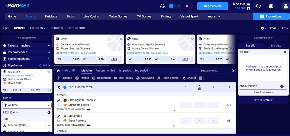
Task: Open +420 markets for Washington Mystics match
Action: coord(185,60)
